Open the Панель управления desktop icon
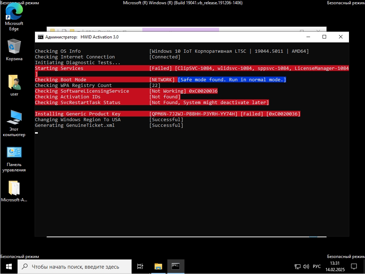Image resolution: width=365 pixels, height=274 pixels. pyautogui.click(x=14, y=159)
